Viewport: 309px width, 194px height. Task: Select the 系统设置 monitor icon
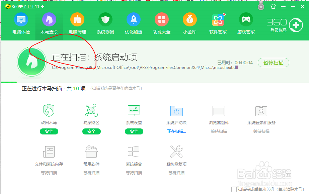134,110
